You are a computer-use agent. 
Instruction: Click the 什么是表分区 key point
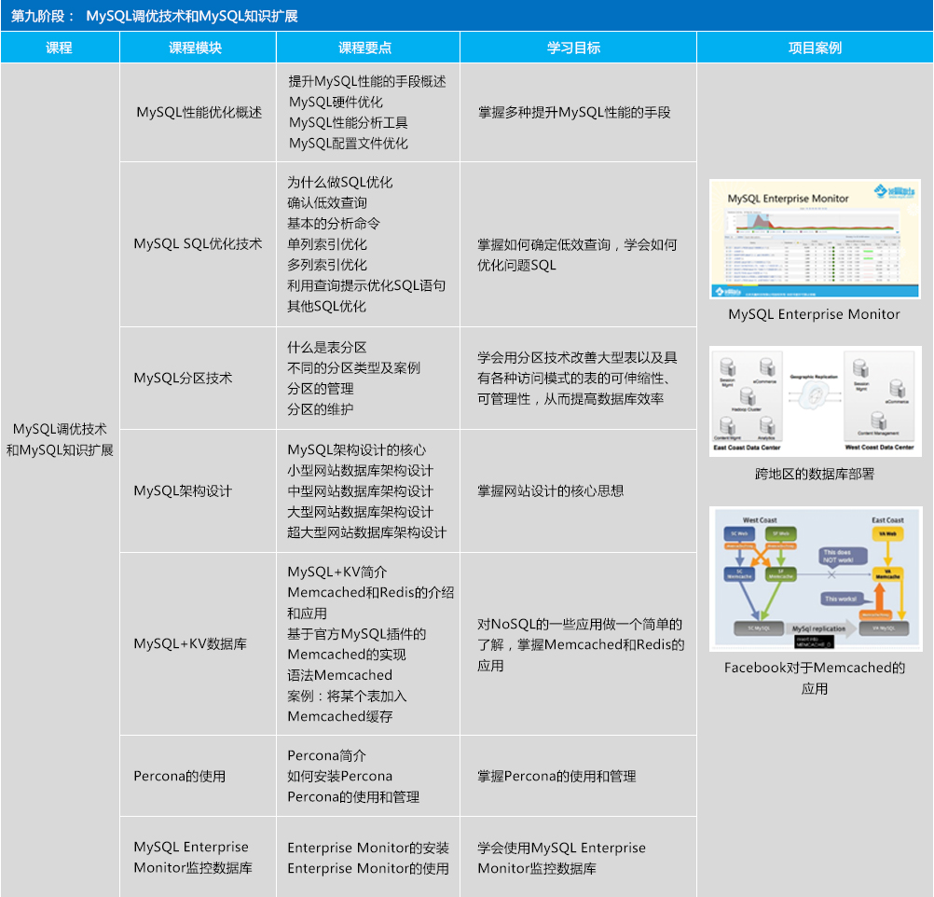(326, 348)
